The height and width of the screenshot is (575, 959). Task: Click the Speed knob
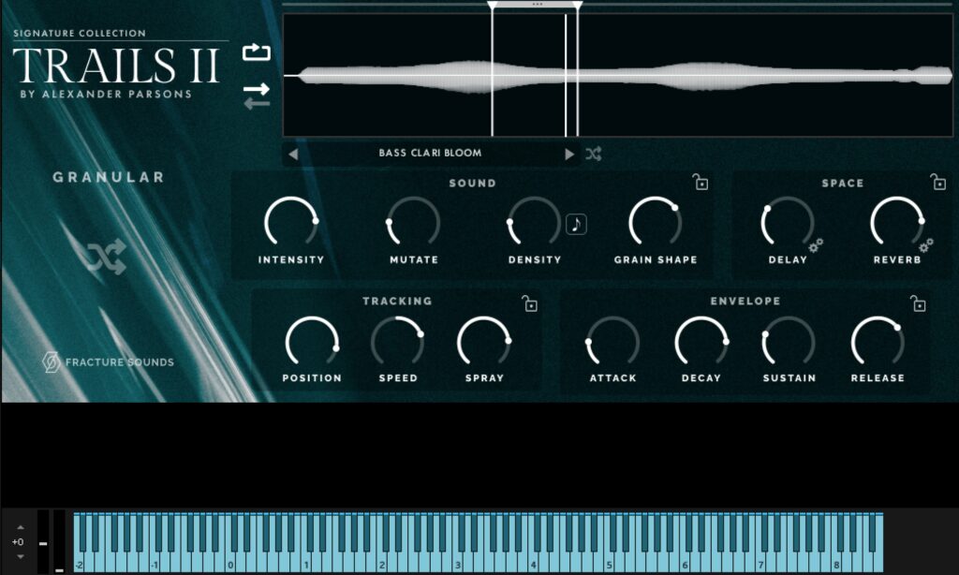[397, 343]
